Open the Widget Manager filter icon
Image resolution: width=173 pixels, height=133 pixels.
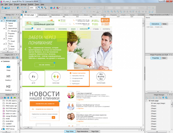[x=163, y=98]
